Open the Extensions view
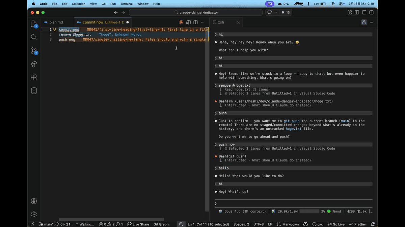 tap(34, 77)
